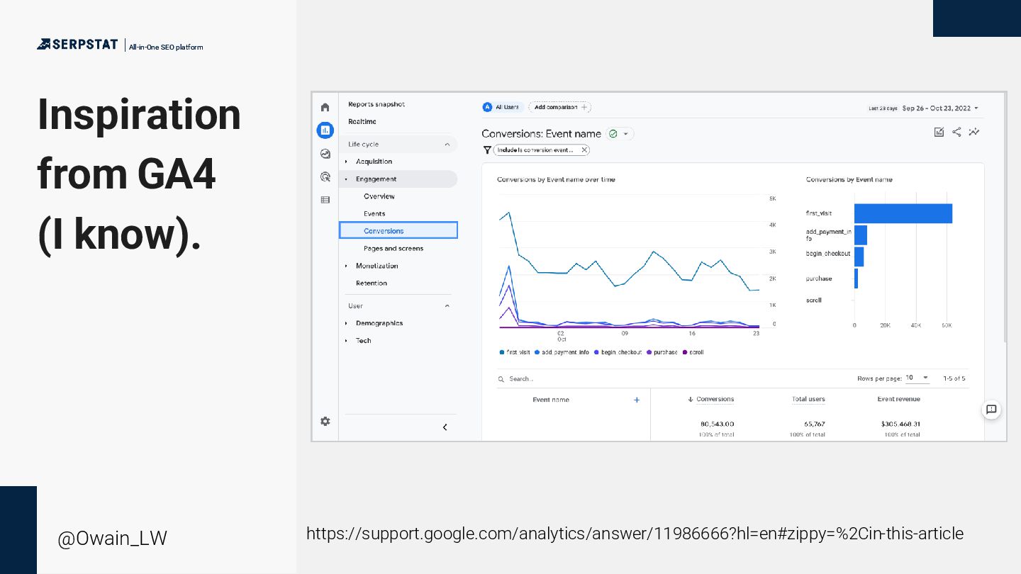Viewport: 1021px width, 574px height.
Task: Click the begin_checkout bar
Action: pos(859,257)
